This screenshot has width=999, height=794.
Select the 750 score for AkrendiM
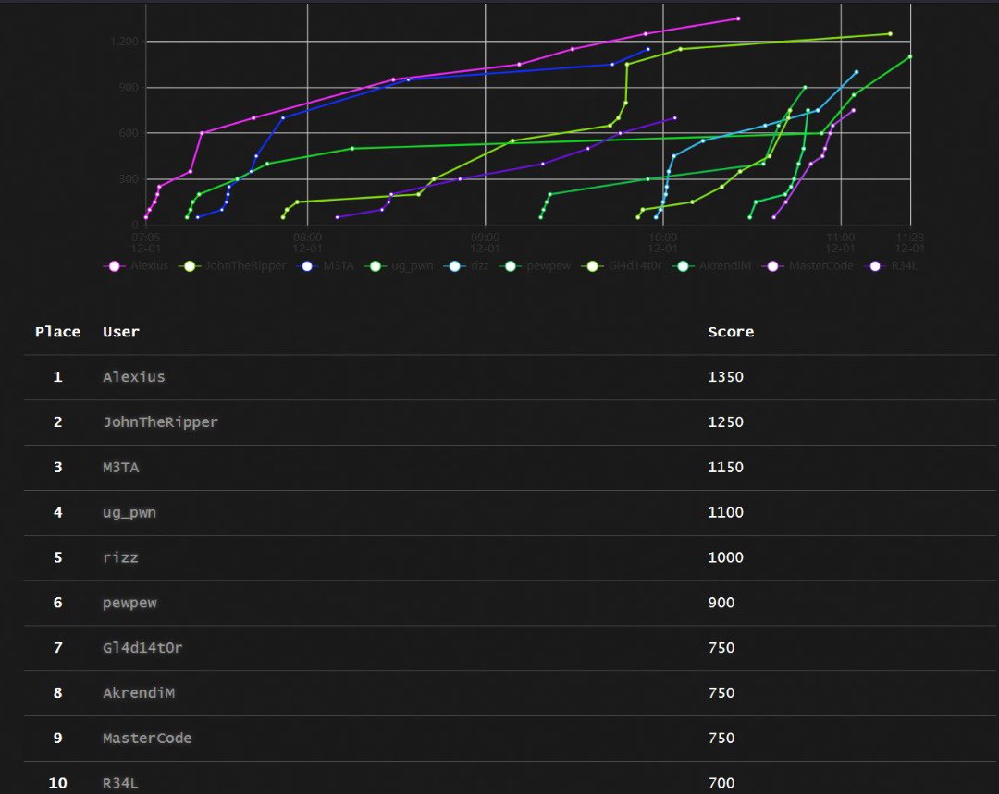(x=721, y=693)
